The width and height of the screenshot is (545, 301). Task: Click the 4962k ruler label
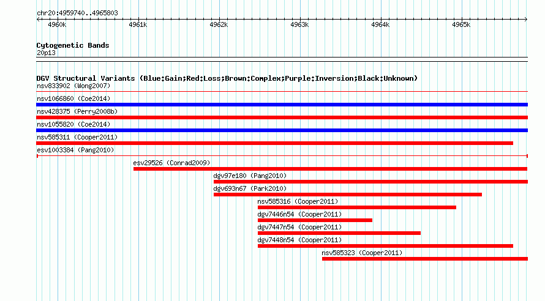219,24
